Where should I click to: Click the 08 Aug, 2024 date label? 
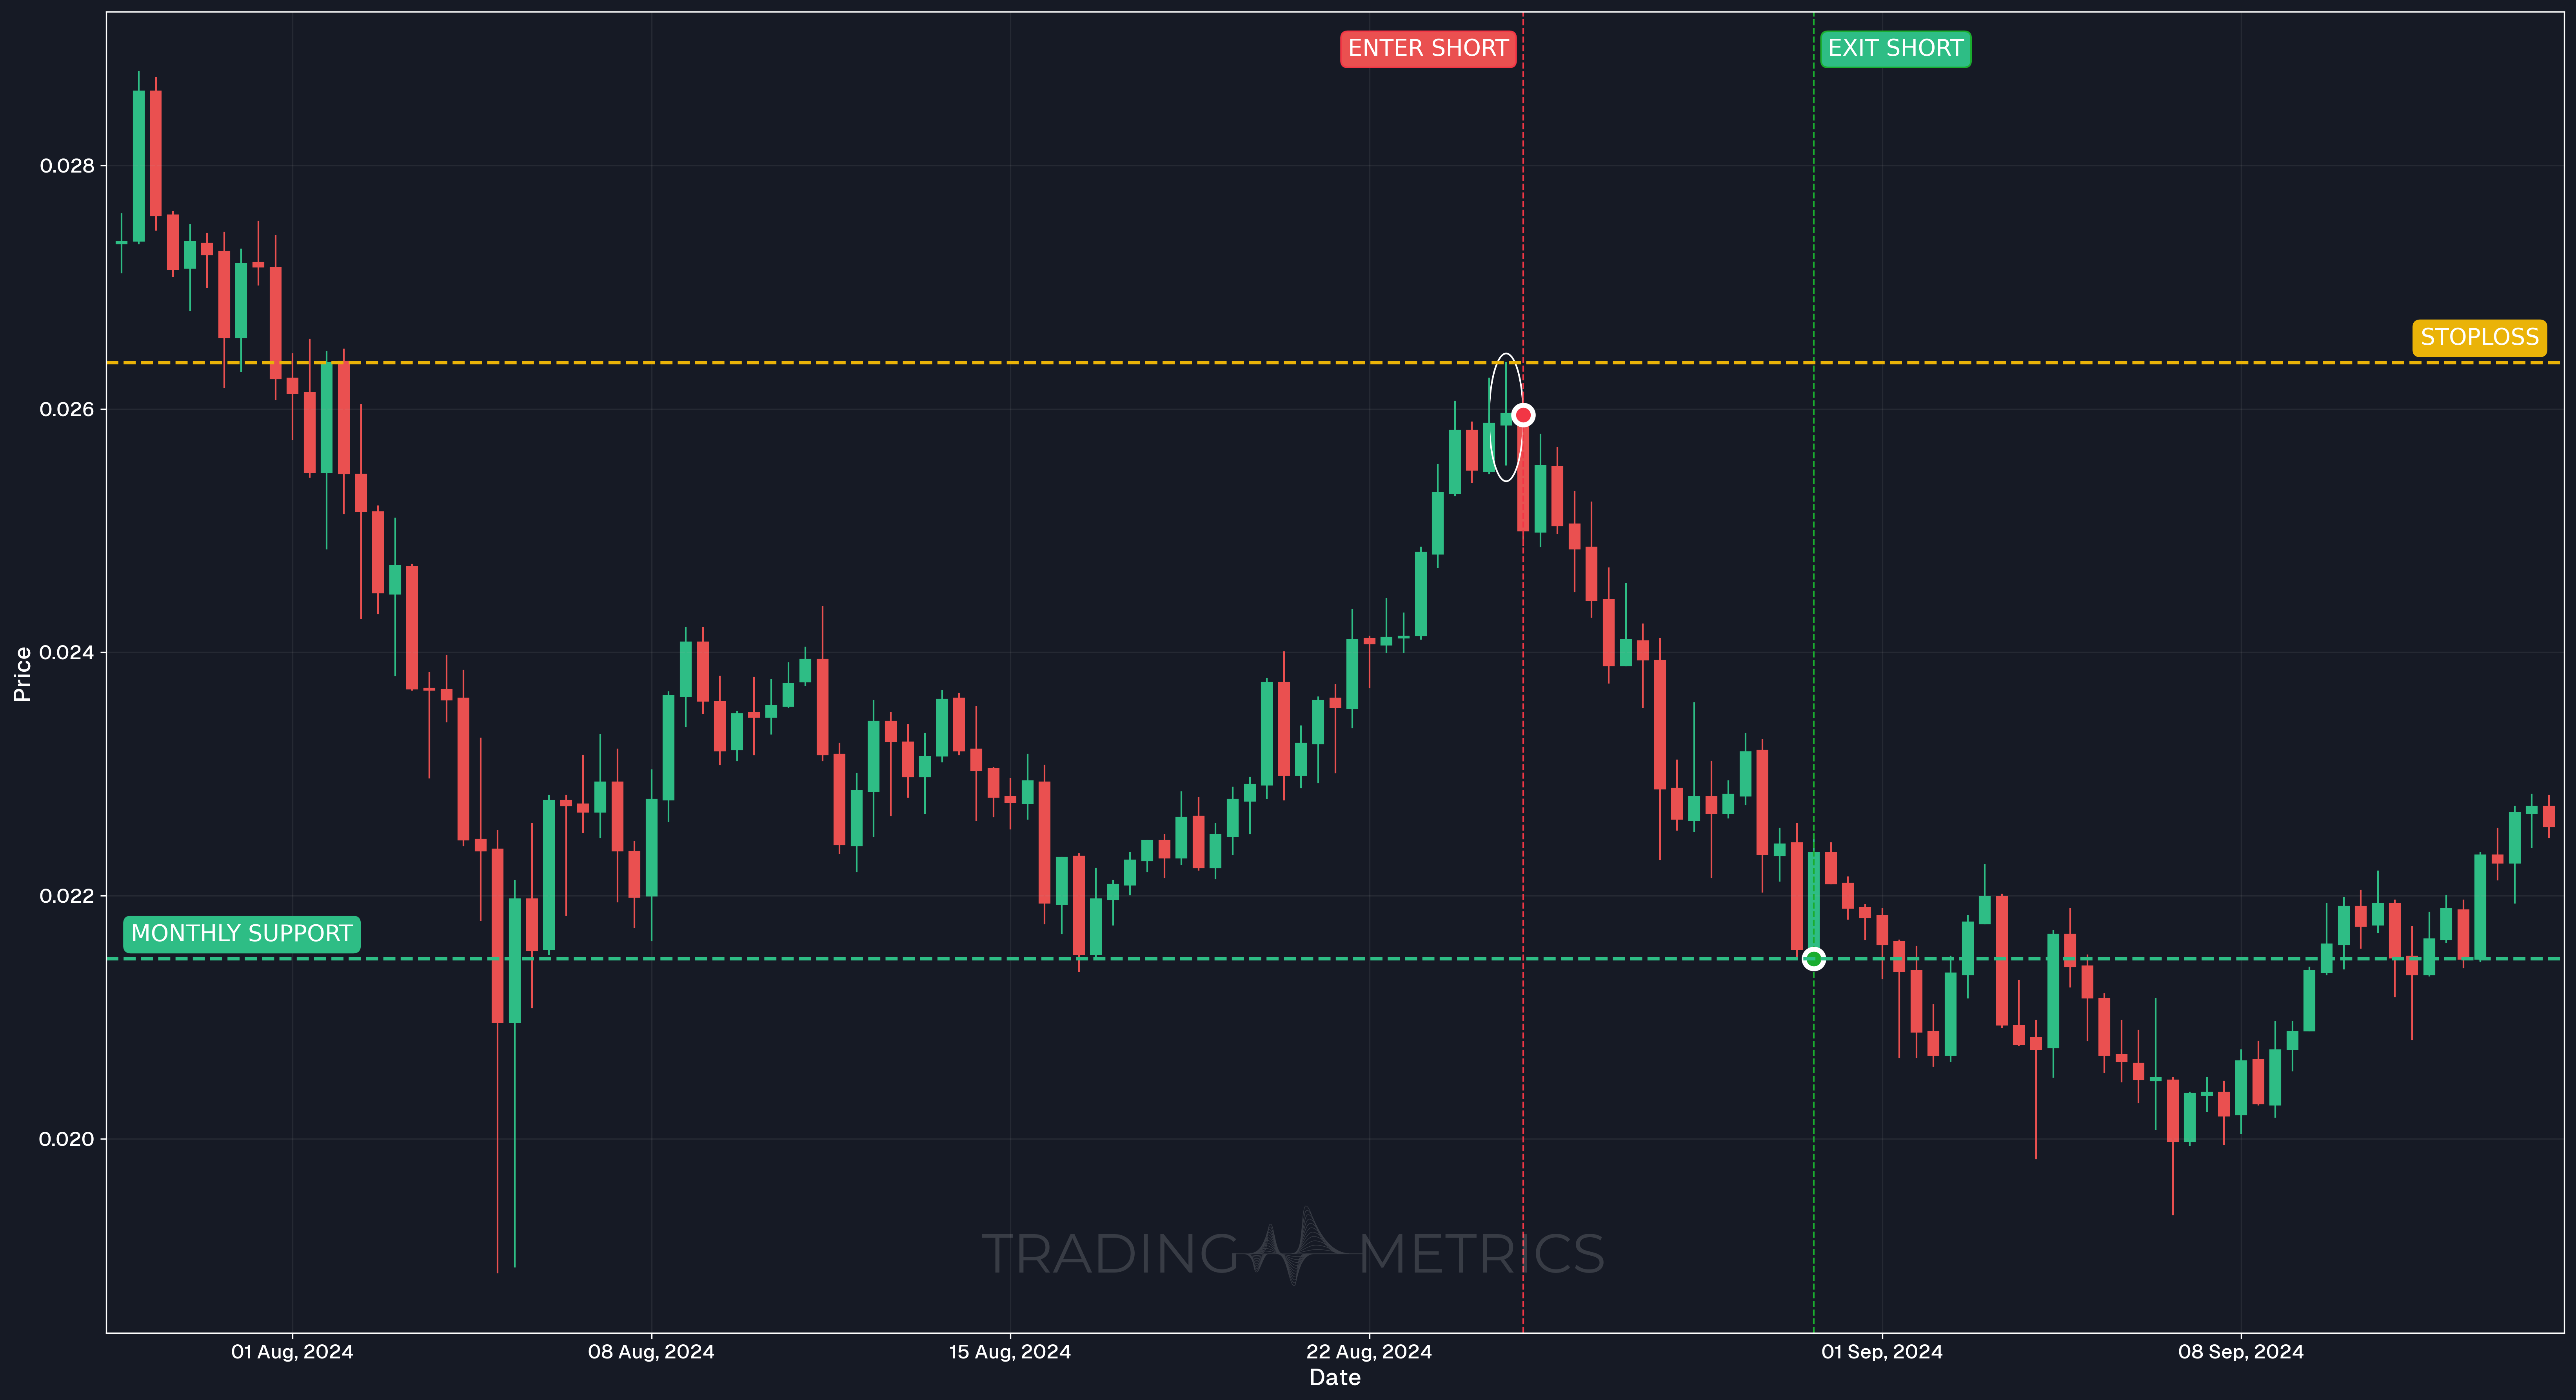(x=651, y=1352)
